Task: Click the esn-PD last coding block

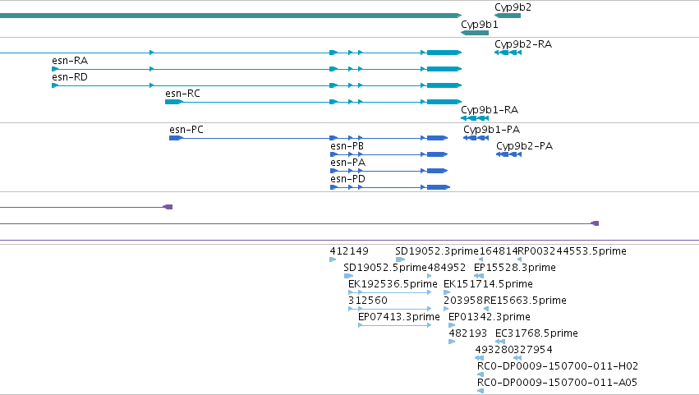Action: 439,187
